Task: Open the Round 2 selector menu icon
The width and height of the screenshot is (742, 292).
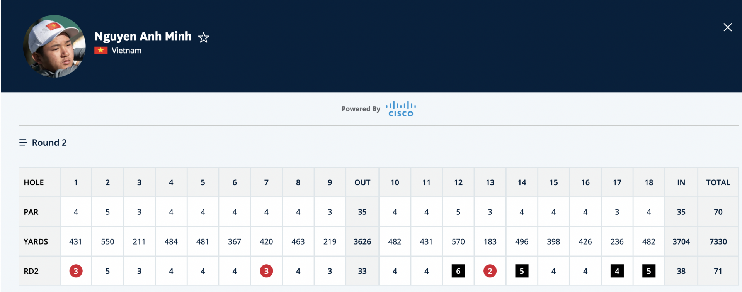Action: 23,143
